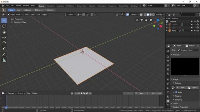
Task: Toggle viewport Overlays button
Action: point(127,15)
